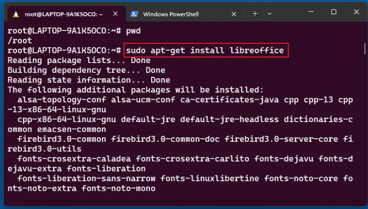Click the 'pwd' command text
368x209 pixels.
133,31
